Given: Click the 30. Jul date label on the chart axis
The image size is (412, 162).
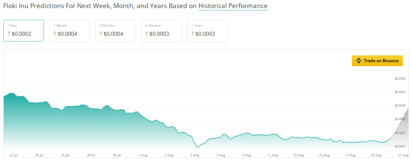Looking at the screenshot, I should coord(117,155).
